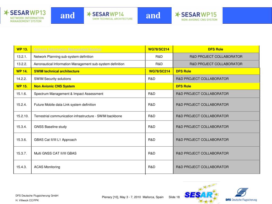Click the '15.3.6.' number cell
This screenshot has height=204, width=272.
click(22, 140)
